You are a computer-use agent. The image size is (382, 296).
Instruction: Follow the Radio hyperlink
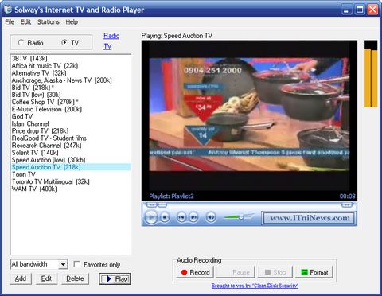pyautogui.click(x=111, y=36)
